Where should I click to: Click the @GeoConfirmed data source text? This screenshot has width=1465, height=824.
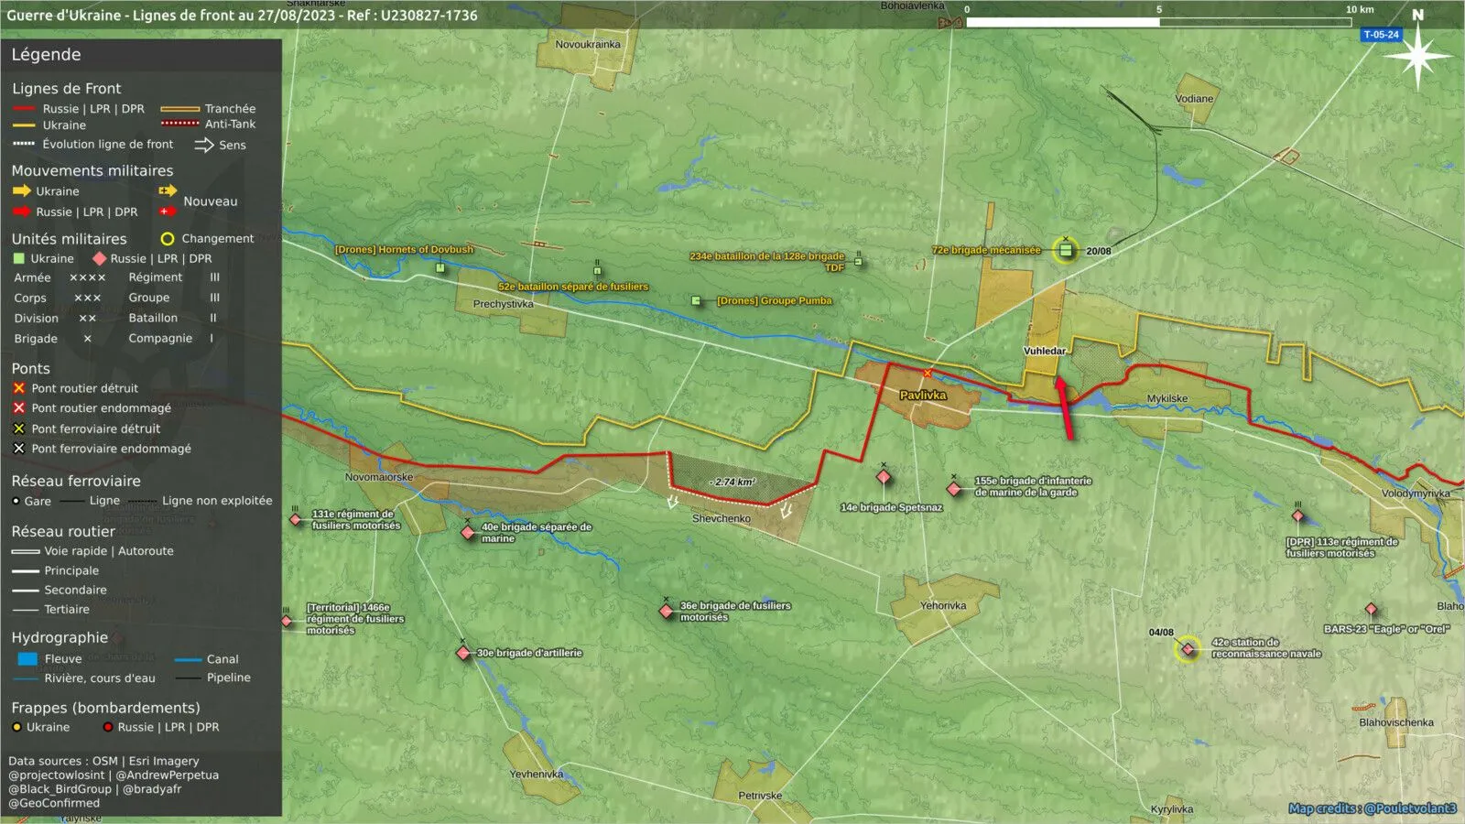54,803
